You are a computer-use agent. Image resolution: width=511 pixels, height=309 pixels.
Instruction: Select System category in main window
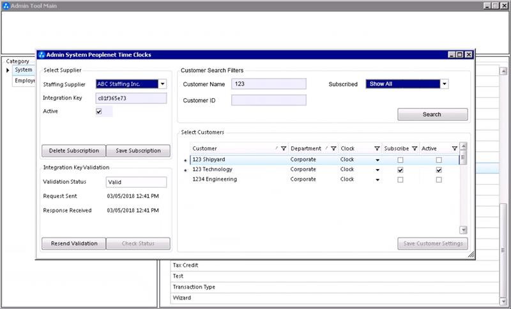click(24, 70)
